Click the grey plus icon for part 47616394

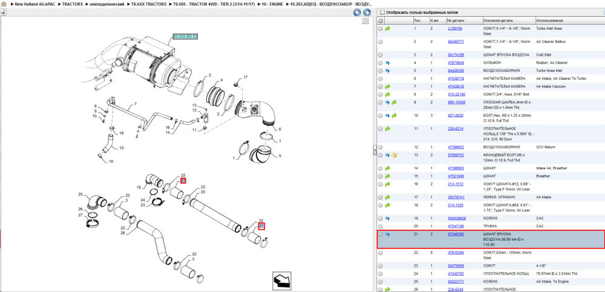[381, 253]
